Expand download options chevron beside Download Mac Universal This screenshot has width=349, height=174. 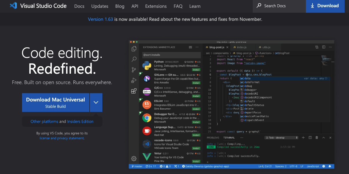tap(96, 102)
